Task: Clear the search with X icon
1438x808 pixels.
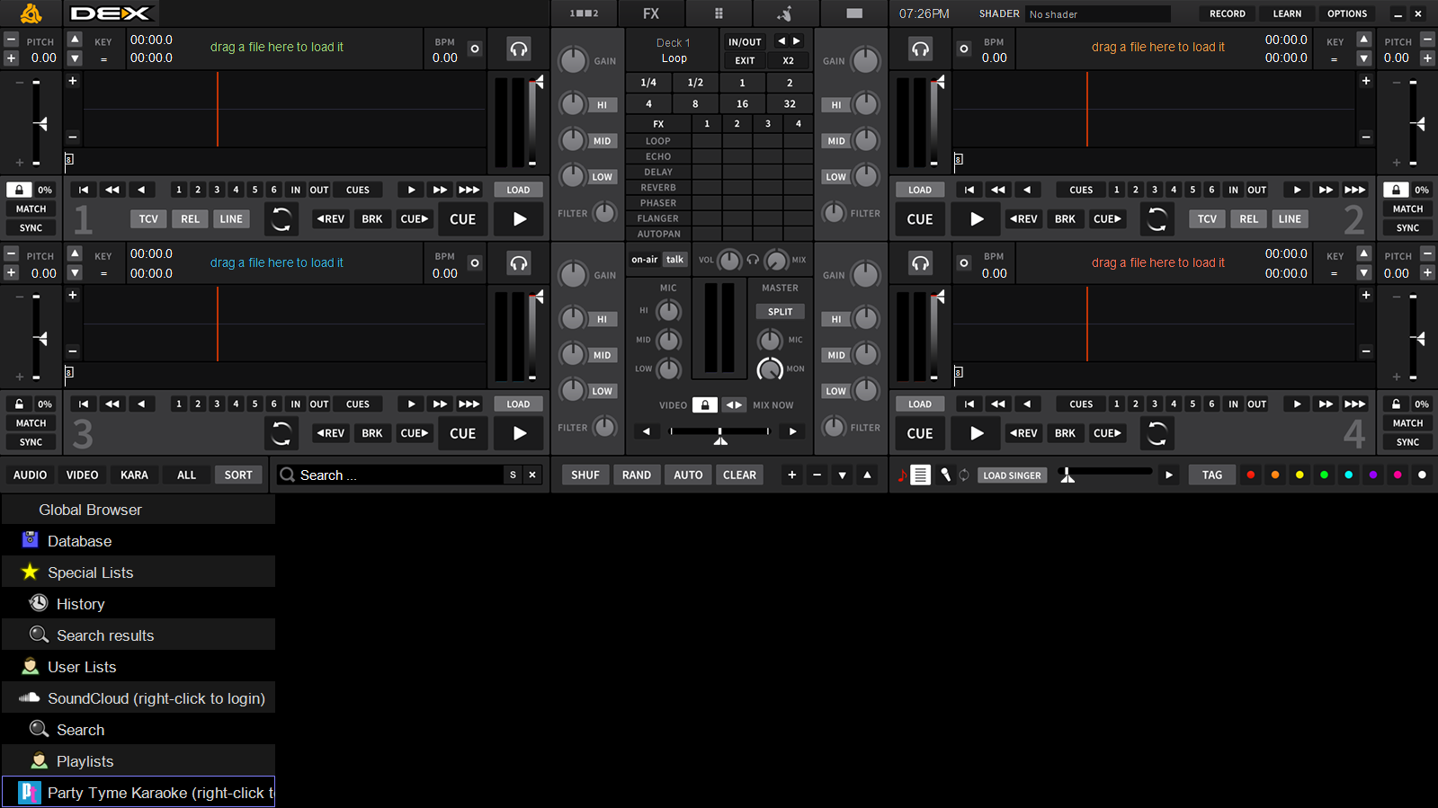Action: tap(532, 475)
